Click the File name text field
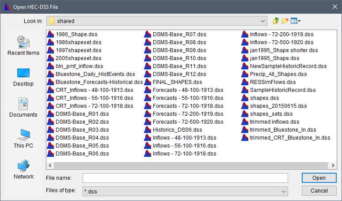 pos(185,178)
